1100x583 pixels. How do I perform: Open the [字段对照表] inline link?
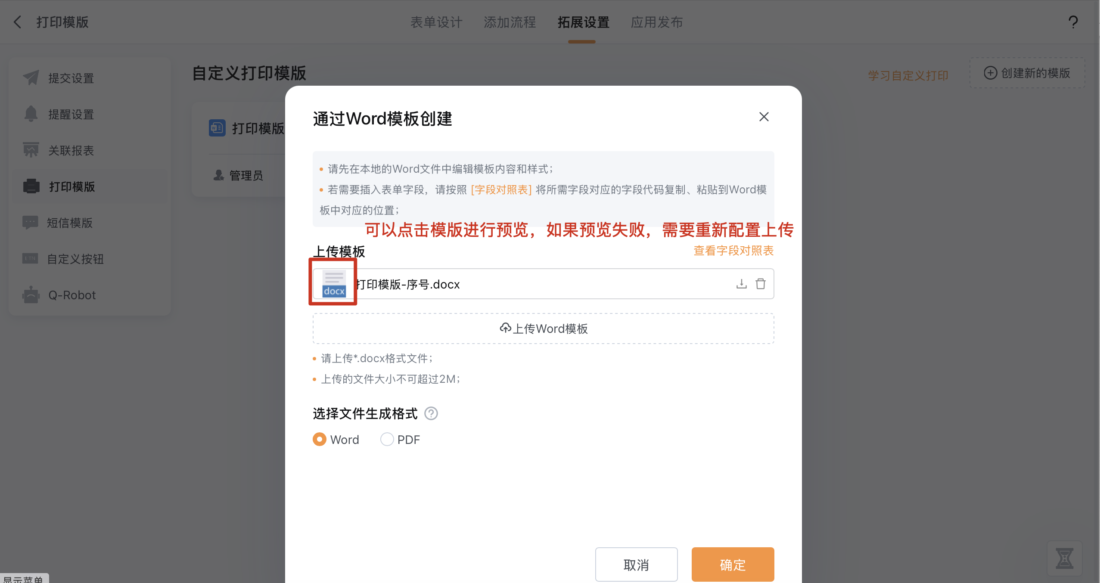(501, 189)
